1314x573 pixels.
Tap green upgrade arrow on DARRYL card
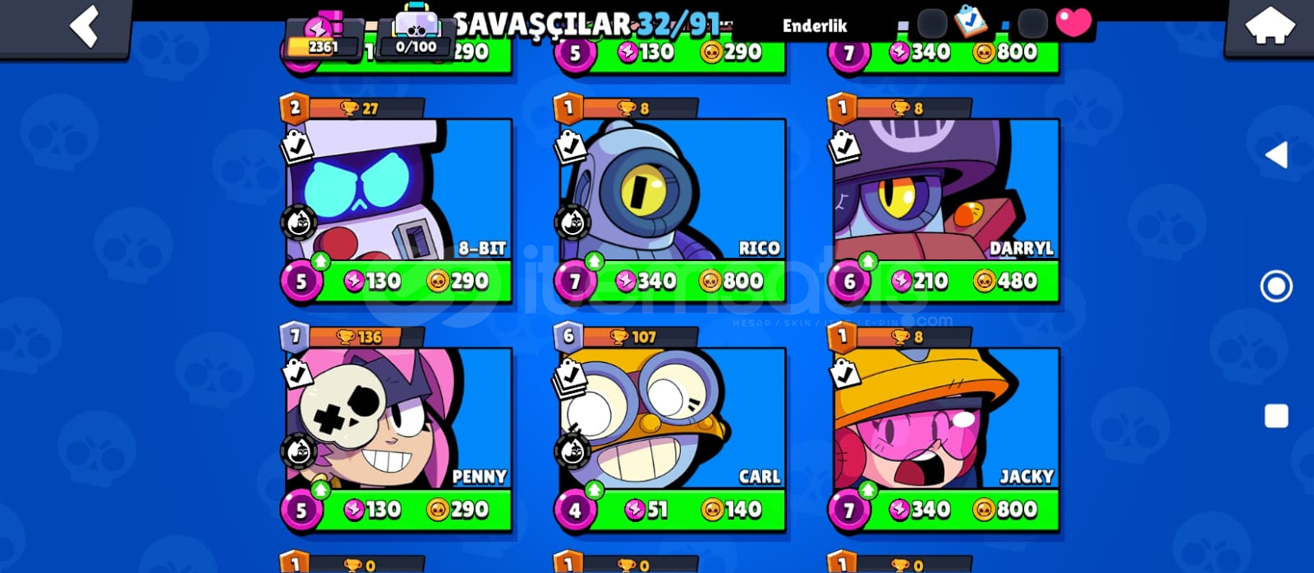868,262
